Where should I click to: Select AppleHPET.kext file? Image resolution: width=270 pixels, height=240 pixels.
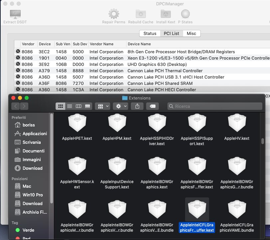77,127
